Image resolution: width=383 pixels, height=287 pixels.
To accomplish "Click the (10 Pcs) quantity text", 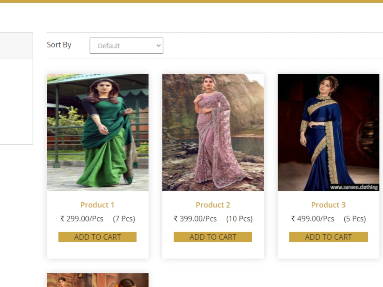I will (239, 219).
